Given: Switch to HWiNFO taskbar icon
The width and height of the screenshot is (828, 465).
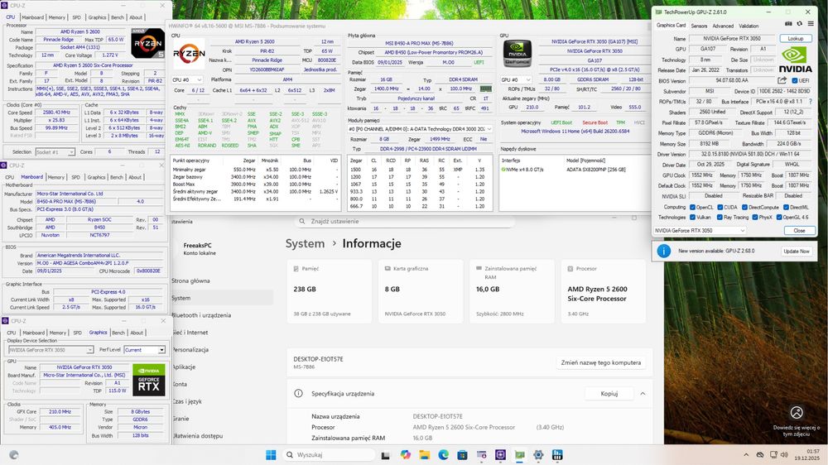Looking at the screenshot, I should (x=557, y=454).
